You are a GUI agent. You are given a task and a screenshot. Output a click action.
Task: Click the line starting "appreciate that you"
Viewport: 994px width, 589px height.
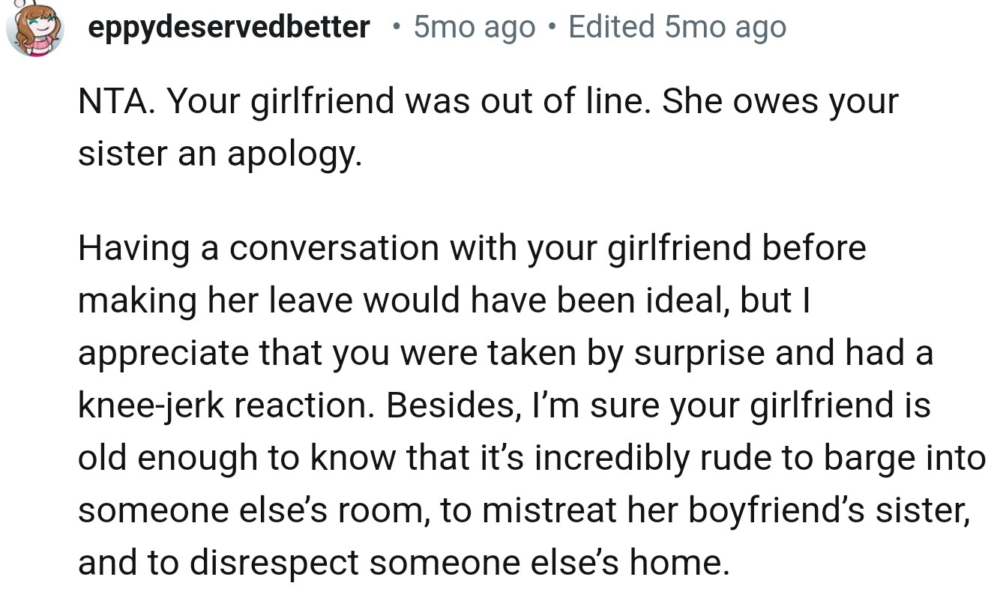(504, 353)
